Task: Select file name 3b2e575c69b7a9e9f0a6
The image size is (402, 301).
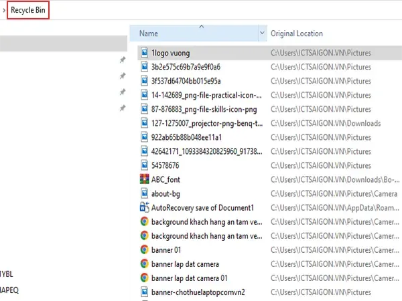Action: [186, 67]
